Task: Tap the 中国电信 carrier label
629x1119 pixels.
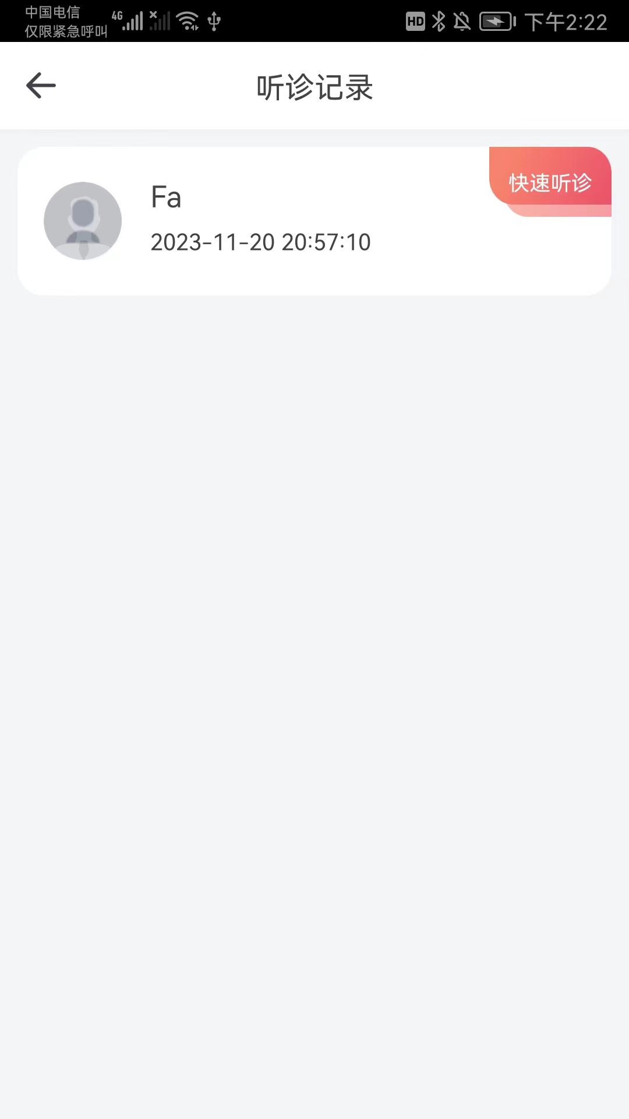Action: click(x=52, y=12)
